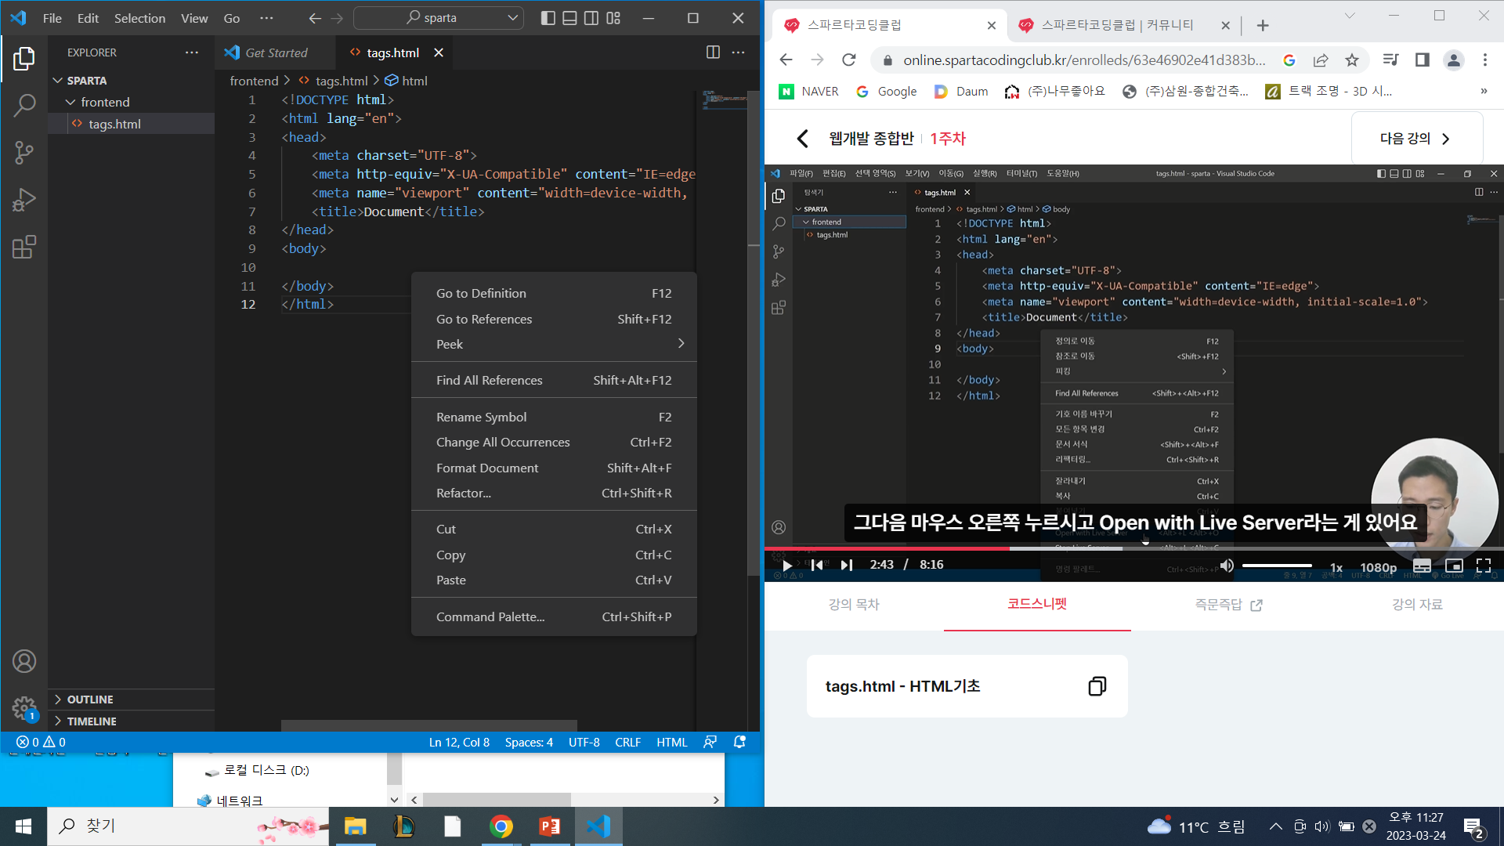Open the Accounts menu in activity bar

click(x=24, y=661)
